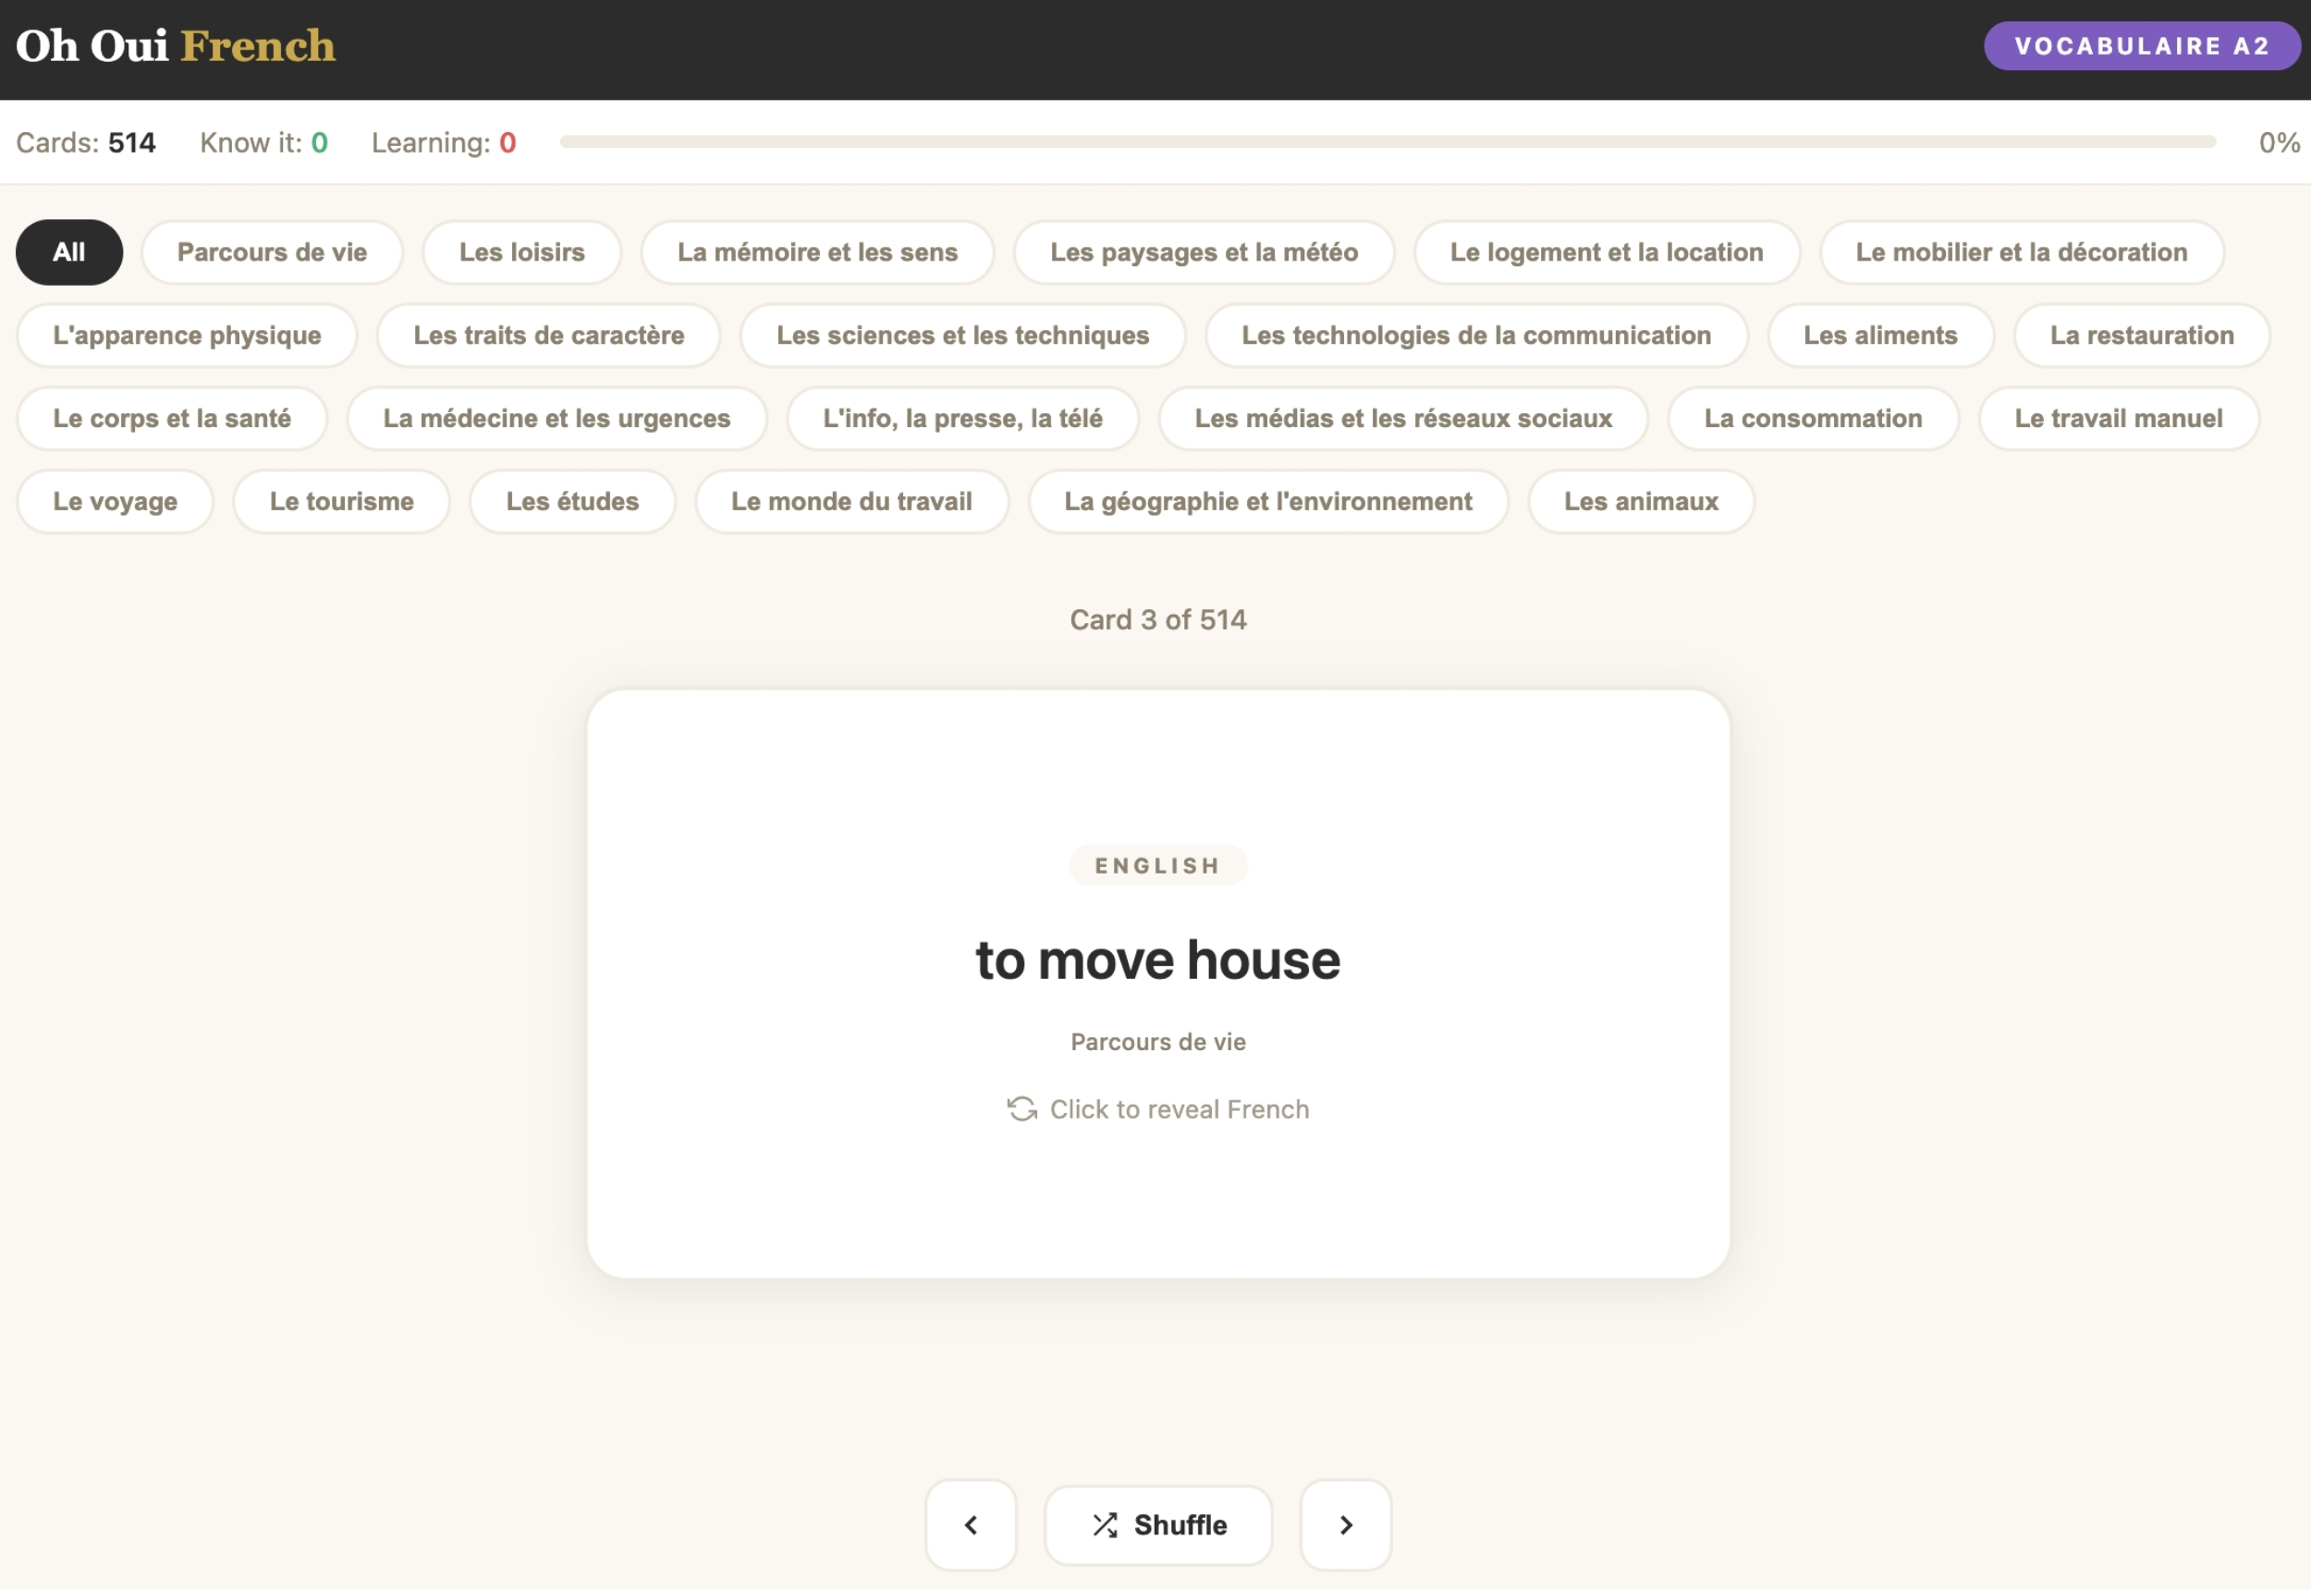
Task: Flip the 'to move house' flashcard
Action: coord(1158,984)
